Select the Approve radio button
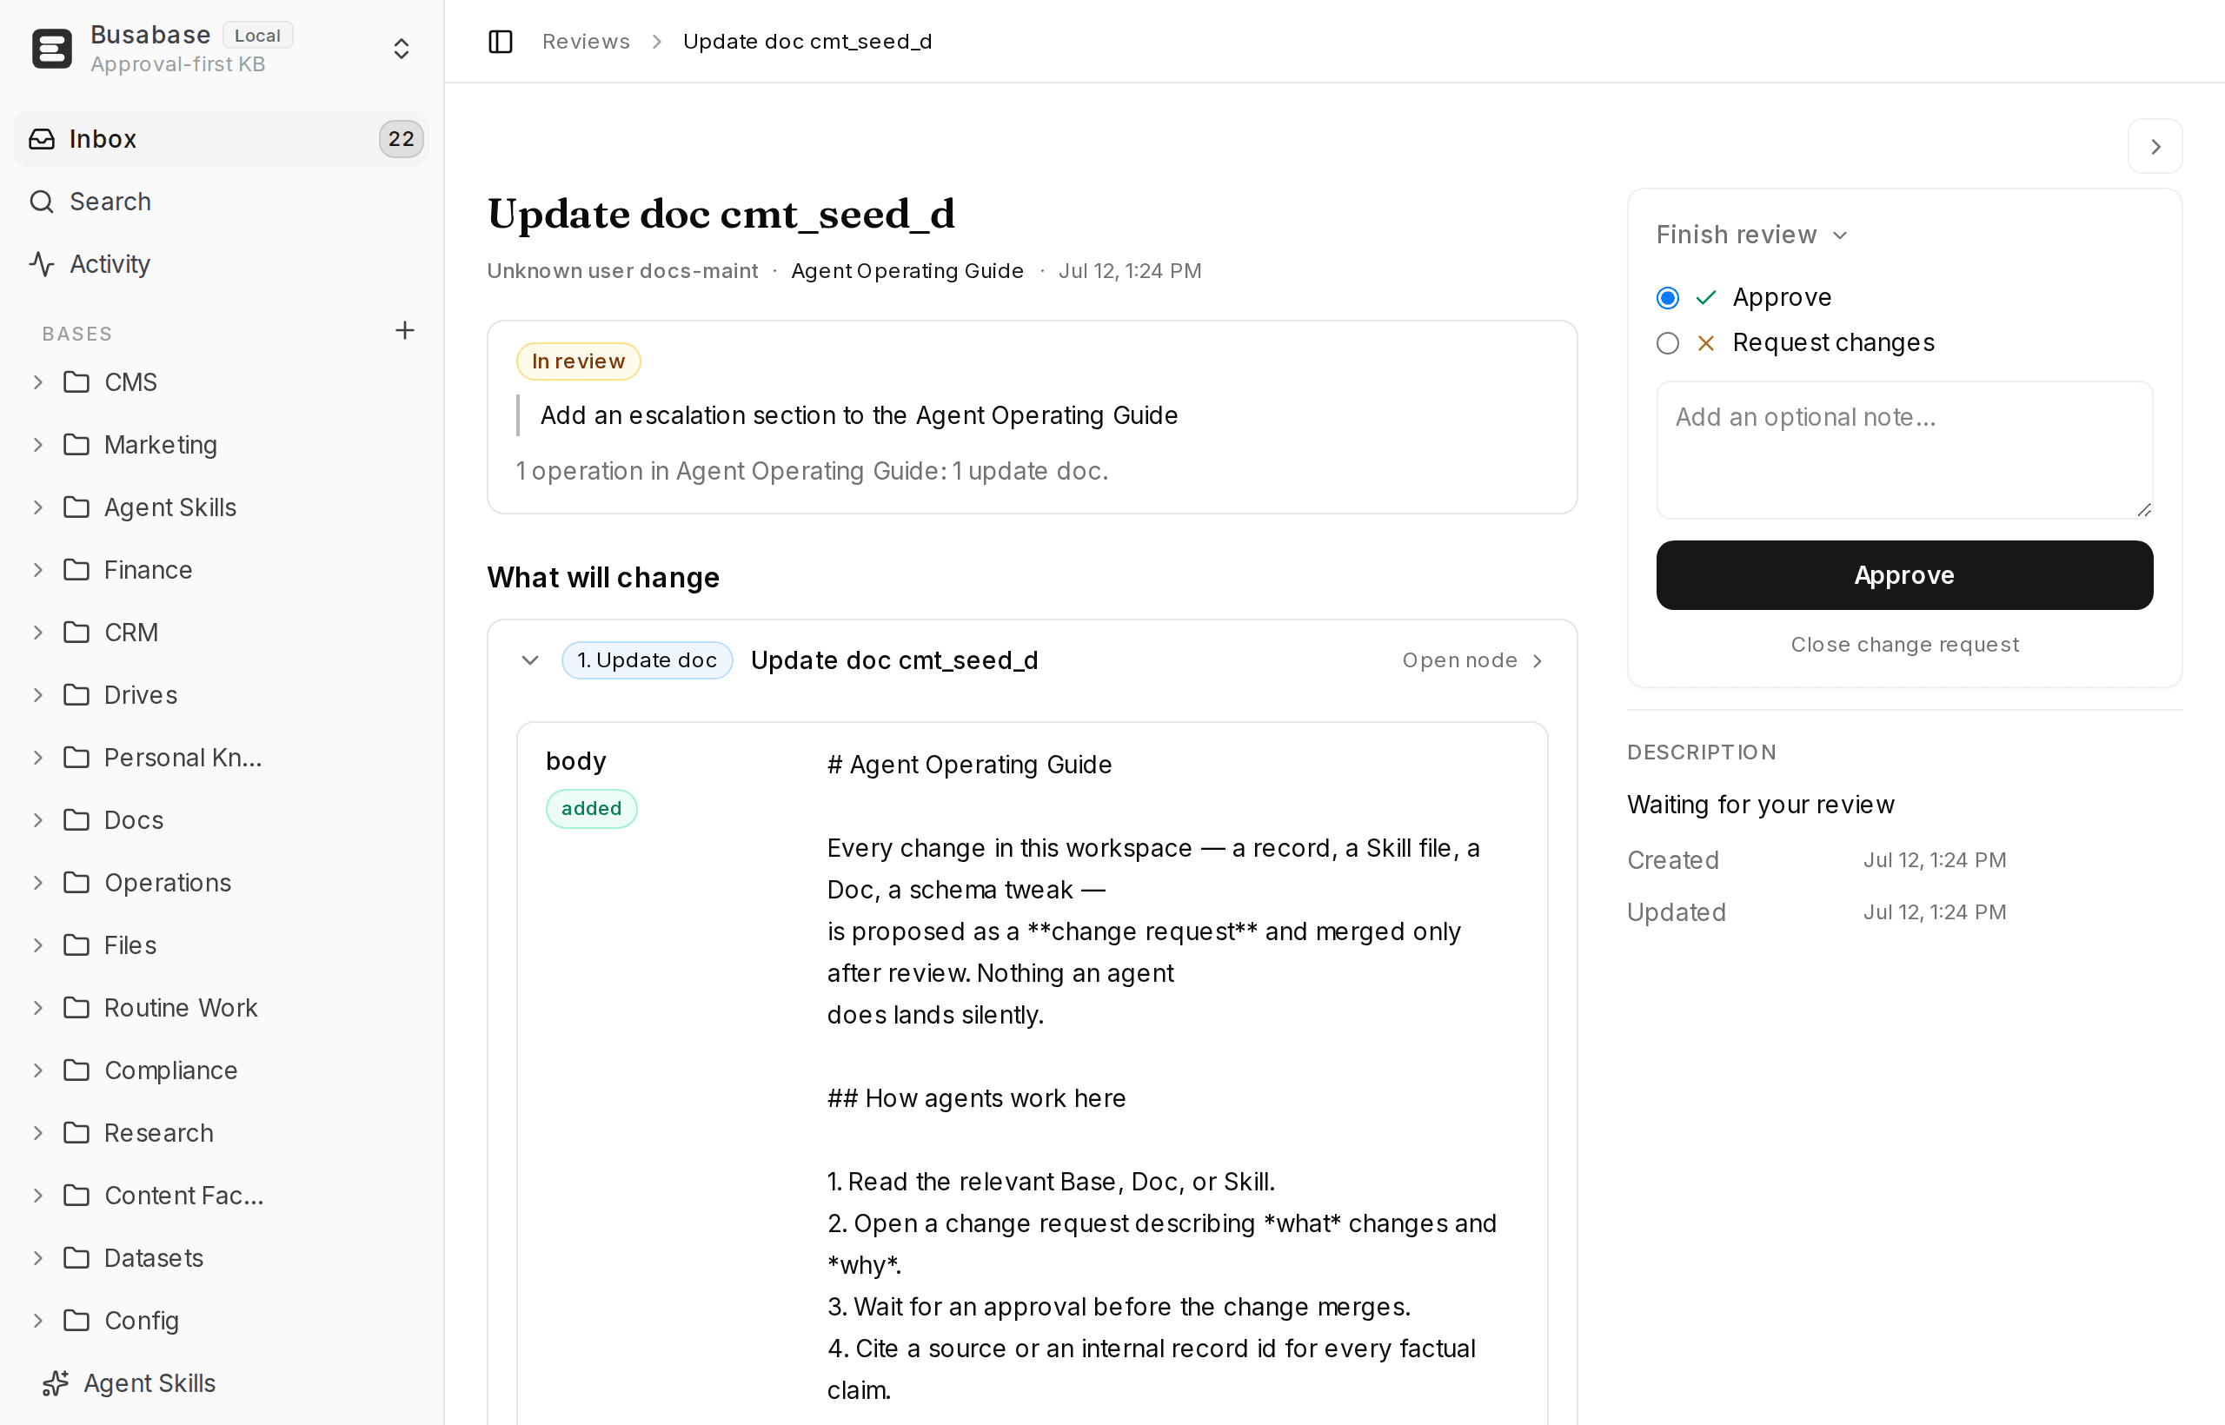This screenshot has height=1425, width=2225. [x=1668, y=298]
